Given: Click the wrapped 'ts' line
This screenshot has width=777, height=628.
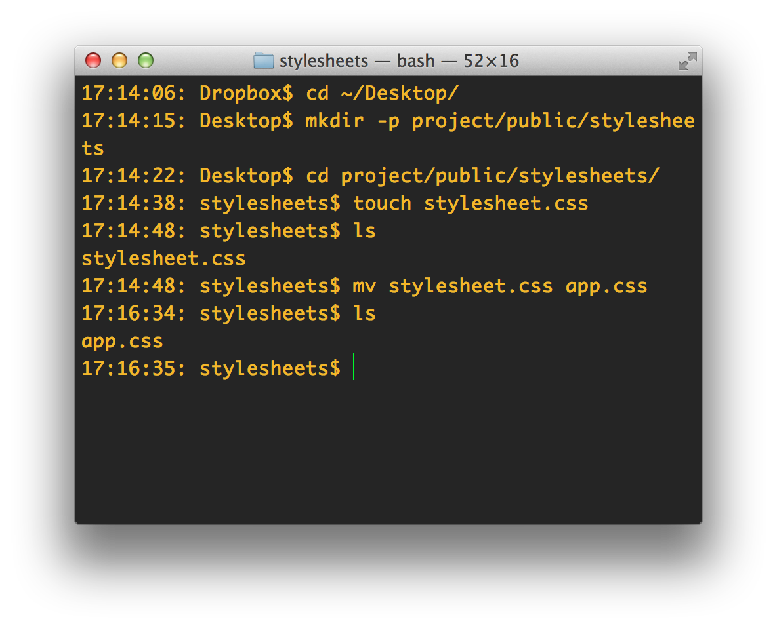Looking at the screenshot, I should (x=93, y=148).
